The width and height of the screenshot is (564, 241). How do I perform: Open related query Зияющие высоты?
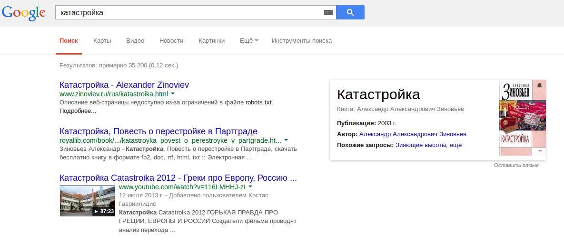(x=420, y=145)
